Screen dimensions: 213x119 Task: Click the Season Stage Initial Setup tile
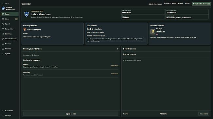(x=143, y=12)
